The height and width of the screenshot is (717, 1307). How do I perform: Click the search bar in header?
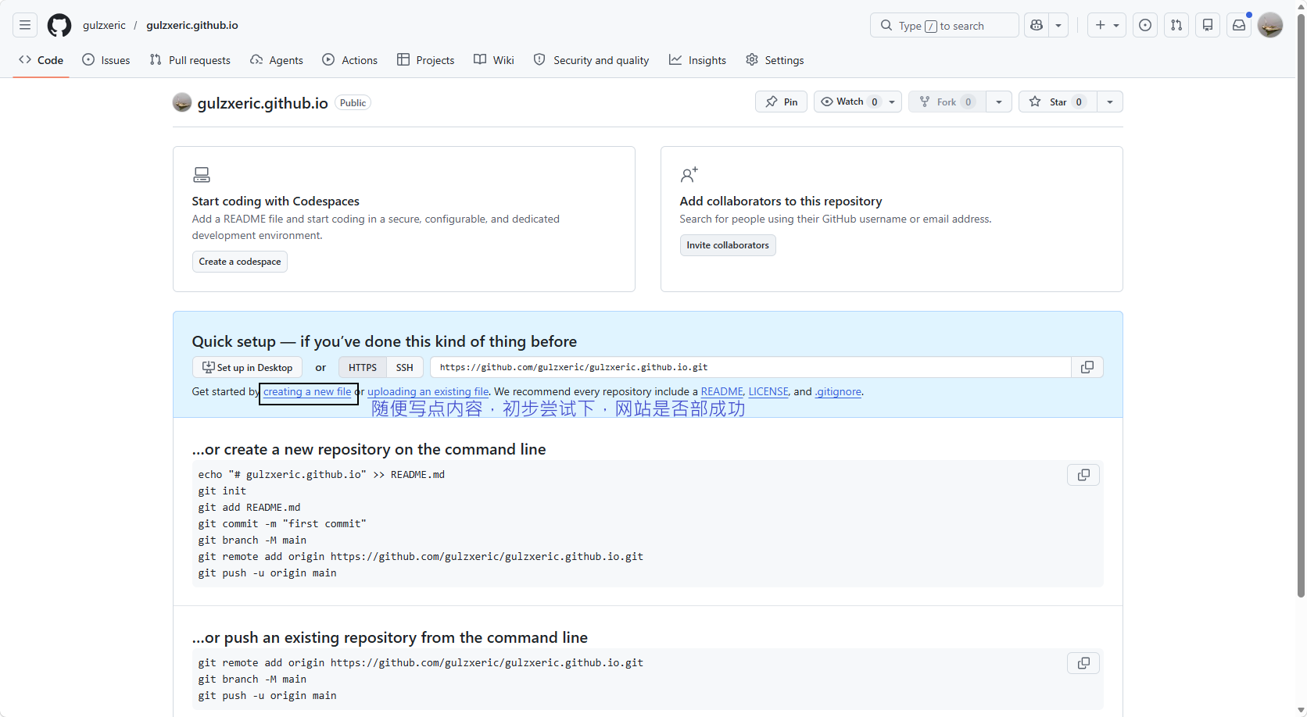(944, 25)
